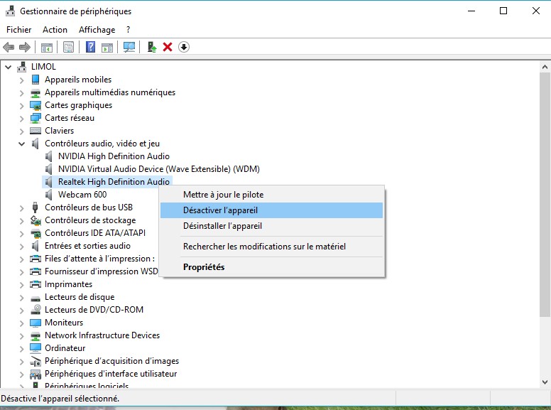Viewport: 551px width, 410px height.
Task: Expand Moniteurs category
Action: click(x=22, y=323)
